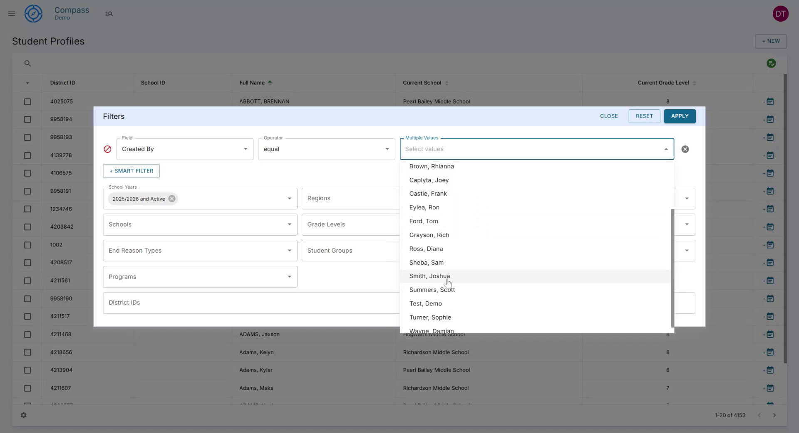Screen dimensions: 799x433
Task: Choose Test, Demo in the values list
Action: (425, 303)
